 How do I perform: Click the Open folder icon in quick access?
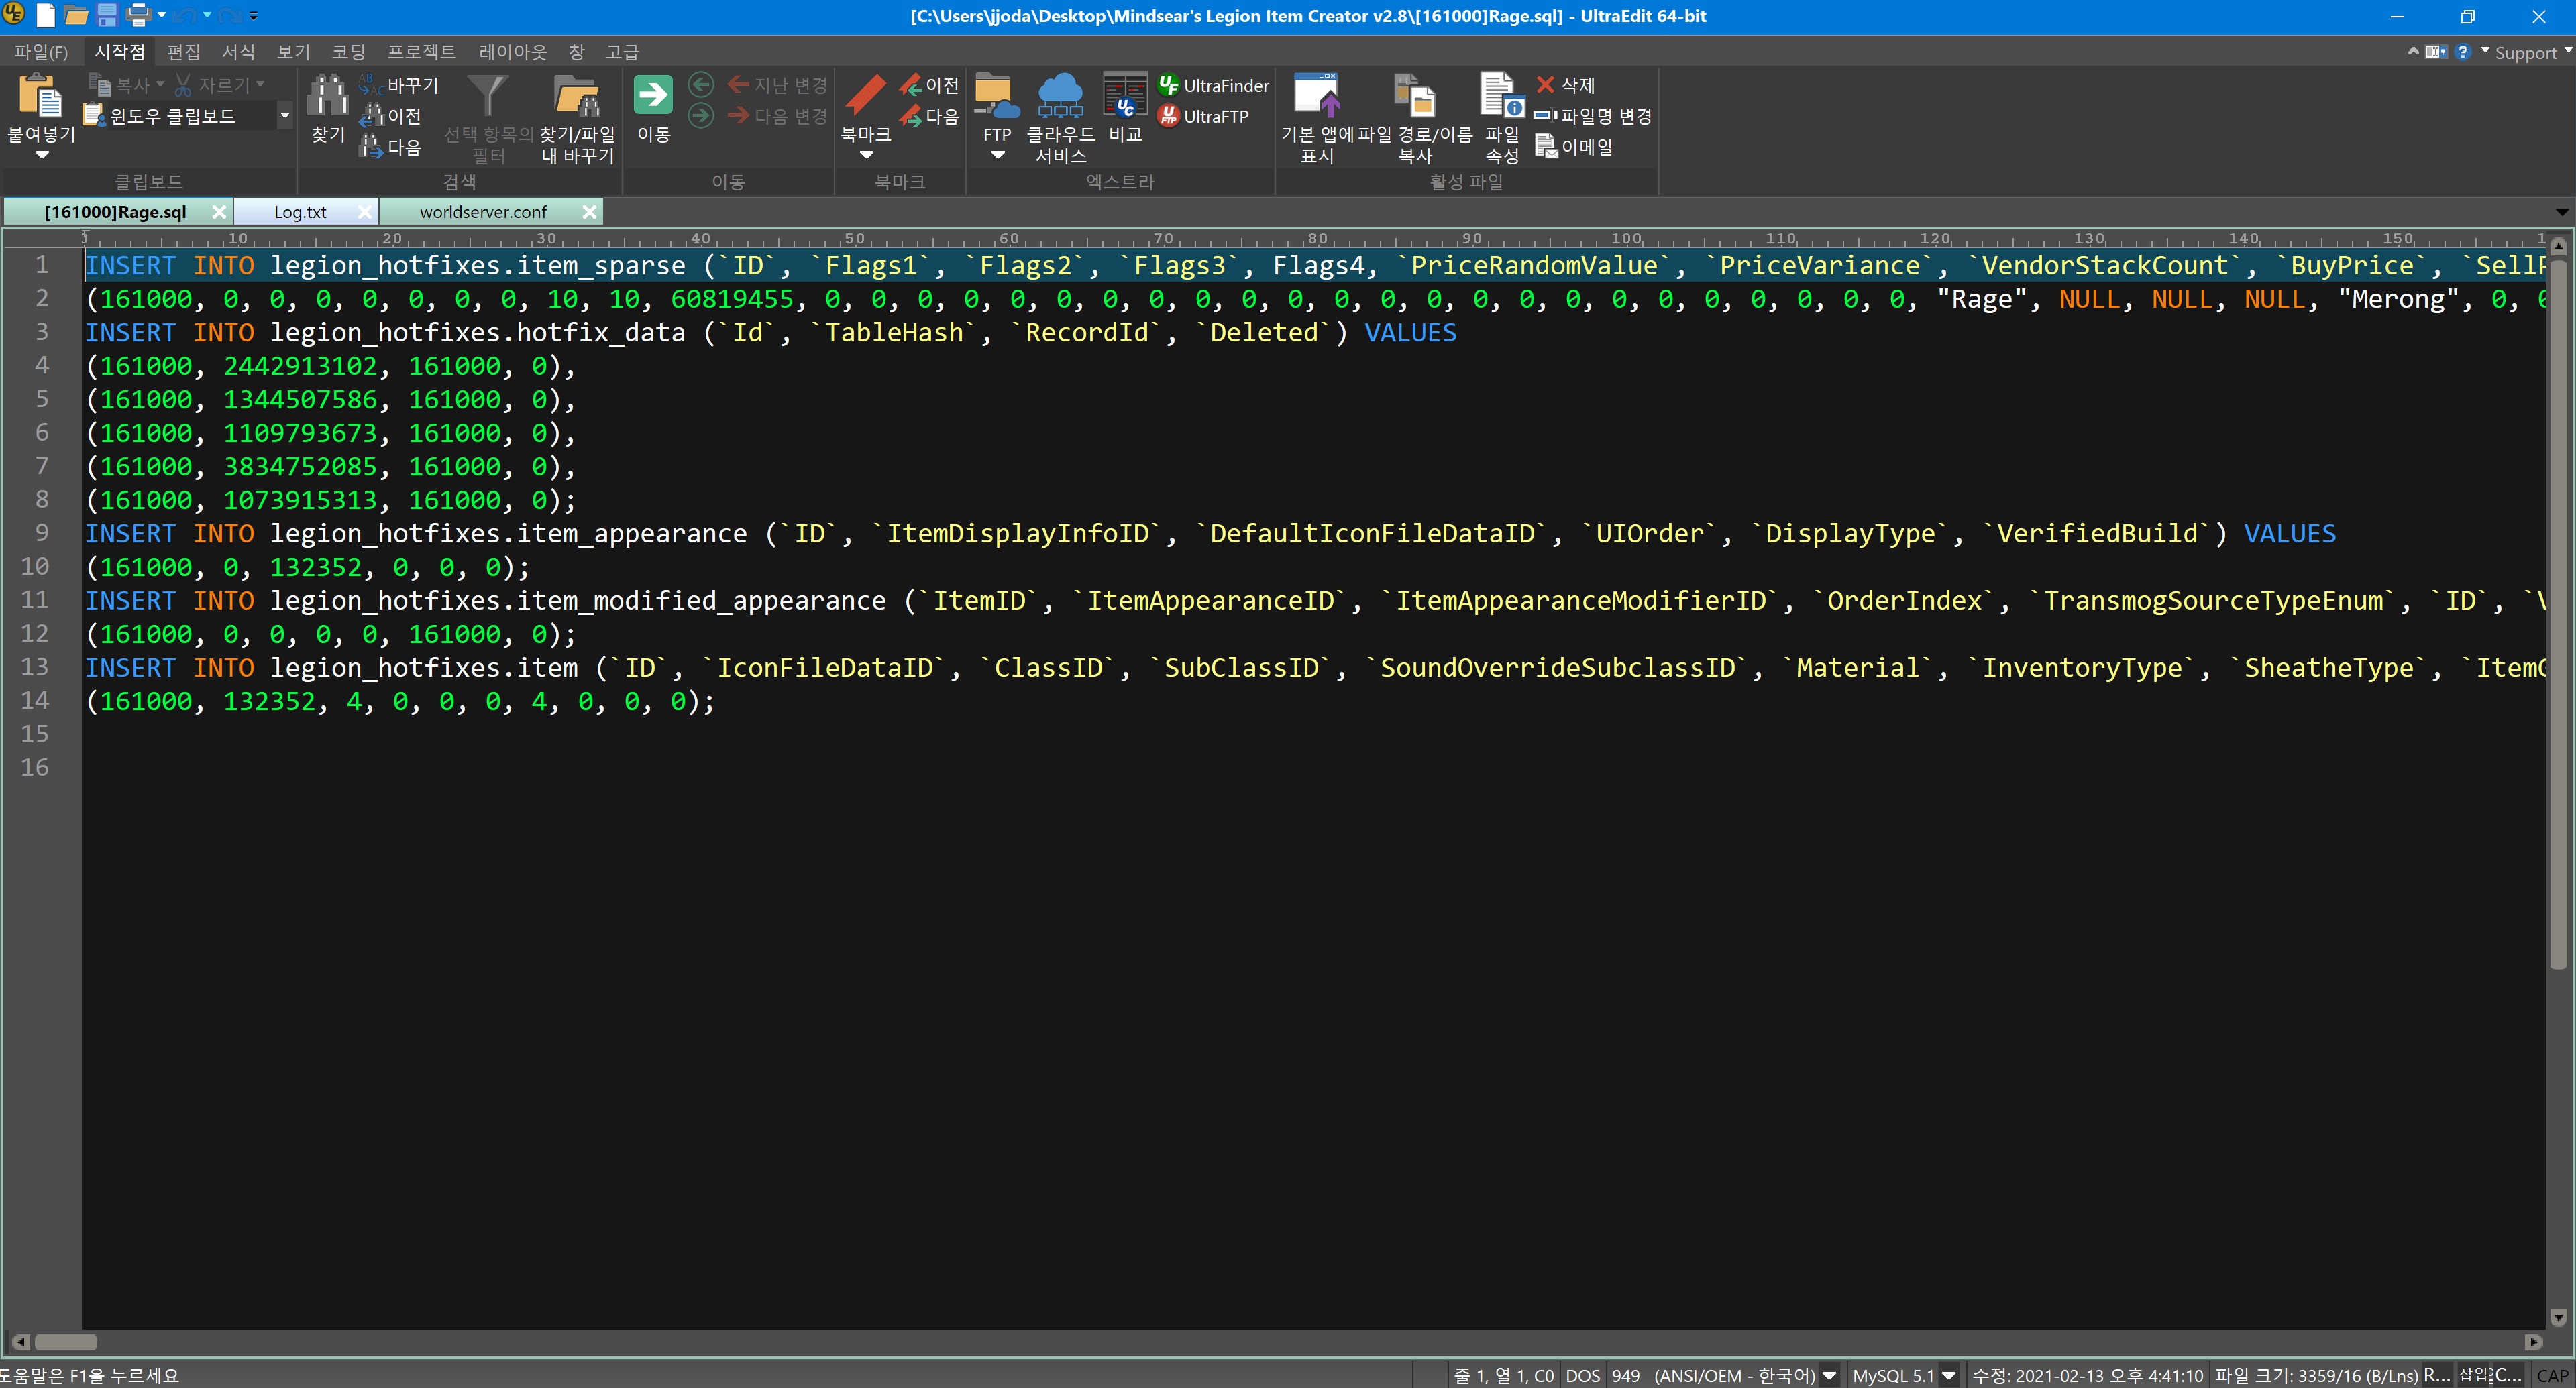(76, 15)
